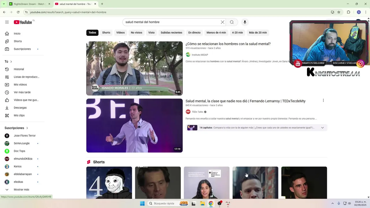Select the Vídeos filter chip
370x208 pixels.
(x=121, y=33)
